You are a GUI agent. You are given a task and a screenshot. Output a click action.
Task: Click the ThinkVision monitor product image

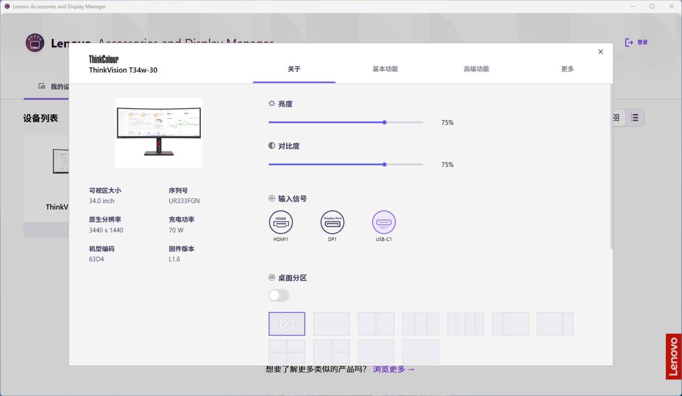tap(159, 133)
